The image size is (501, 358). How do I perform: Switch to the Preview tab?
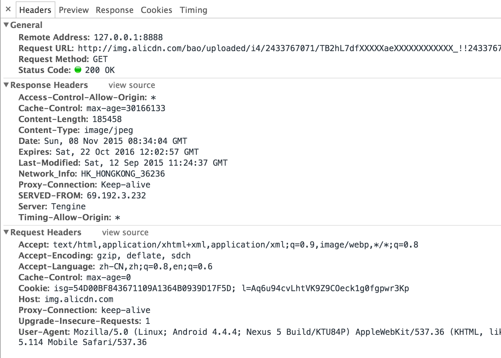pyautogui.click(x=73, y=10)
